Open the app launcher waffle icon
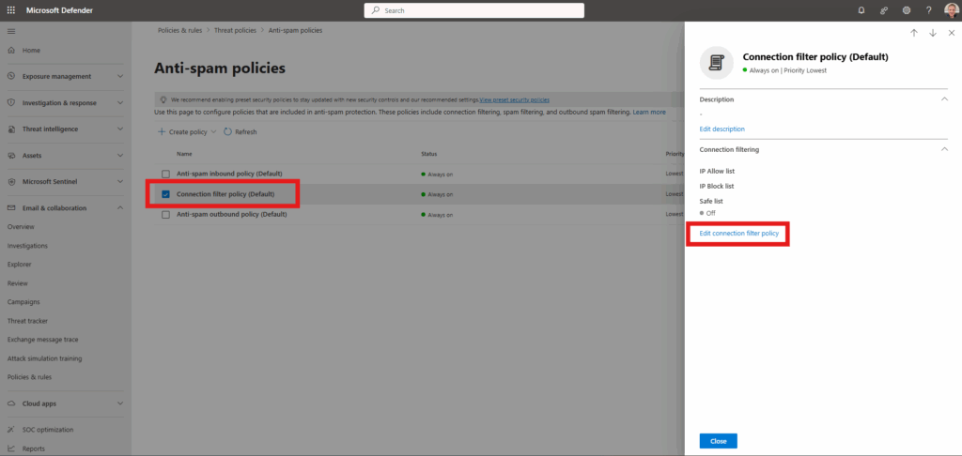This screenshot has height=456, width=962. (x=11, y=10)
